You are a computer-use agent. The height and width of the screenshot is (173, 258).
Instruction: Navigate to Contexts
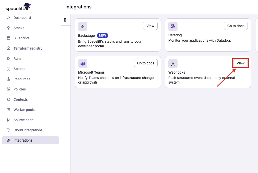(20, 99)
